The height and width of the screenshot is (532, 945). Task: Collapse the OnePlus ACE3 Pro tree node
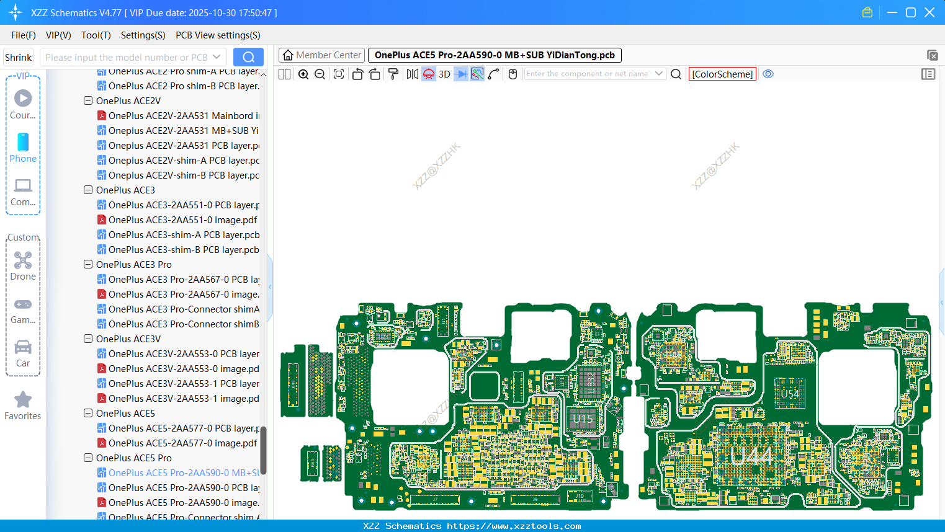tap(88, 264)
